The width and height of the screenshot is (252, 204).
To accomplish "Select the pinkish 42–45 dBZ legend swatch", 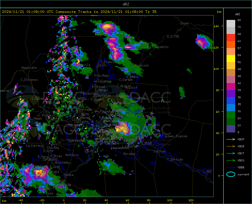I will point(231,80).
